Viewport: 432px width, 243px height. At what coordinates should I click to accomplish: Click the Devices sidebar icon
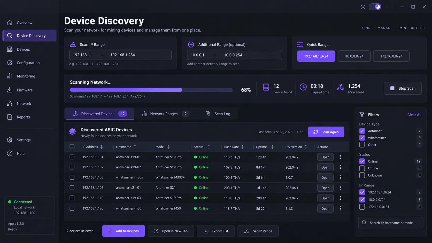coord(10,49)
